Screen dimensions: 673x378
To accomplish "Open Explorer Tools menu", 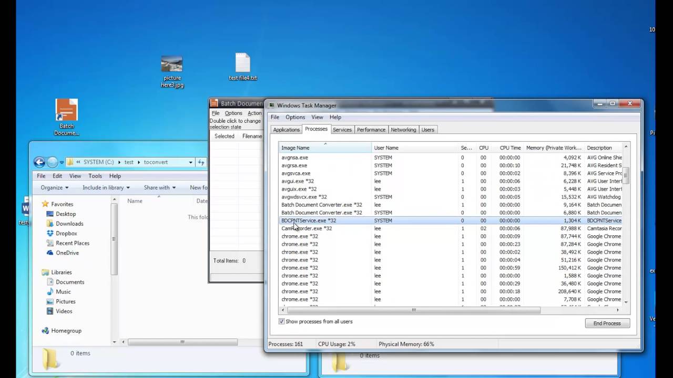I will [x=95, y=176].
